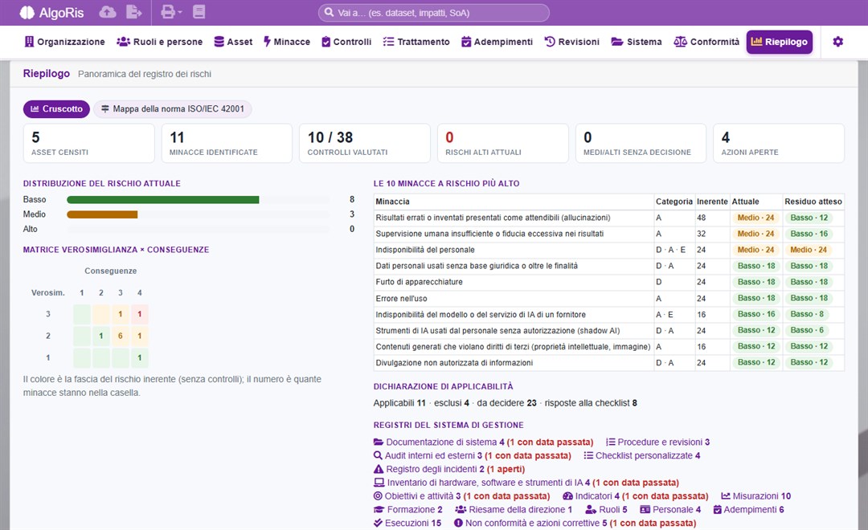Open settings via the gear icon
The image size is (868, 530).
837,42
